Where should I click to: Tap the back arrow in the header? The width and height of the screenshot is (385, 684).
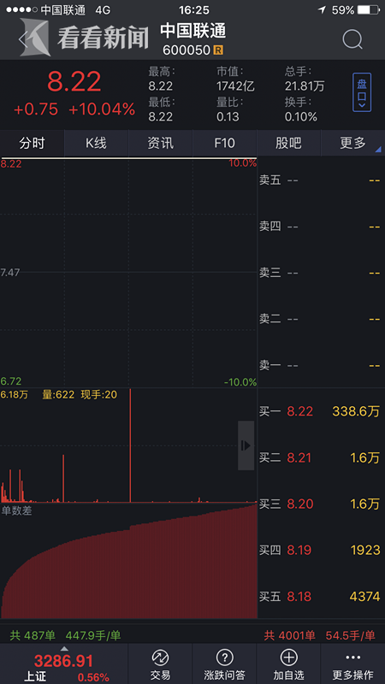(23, 40)
